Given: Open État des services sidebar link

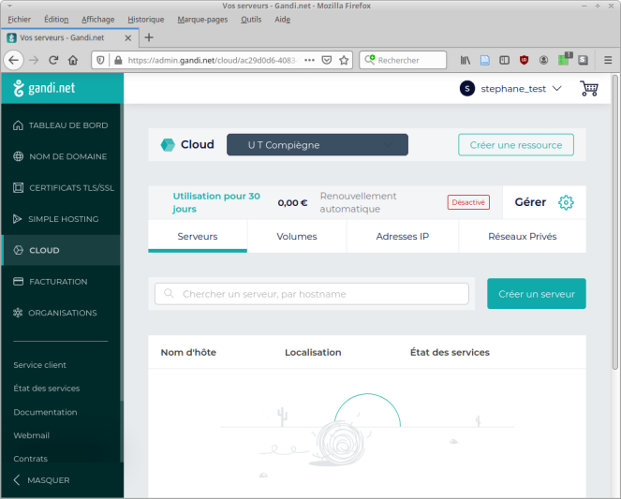Looking at the screenshot, I should [x=46, y=389].
